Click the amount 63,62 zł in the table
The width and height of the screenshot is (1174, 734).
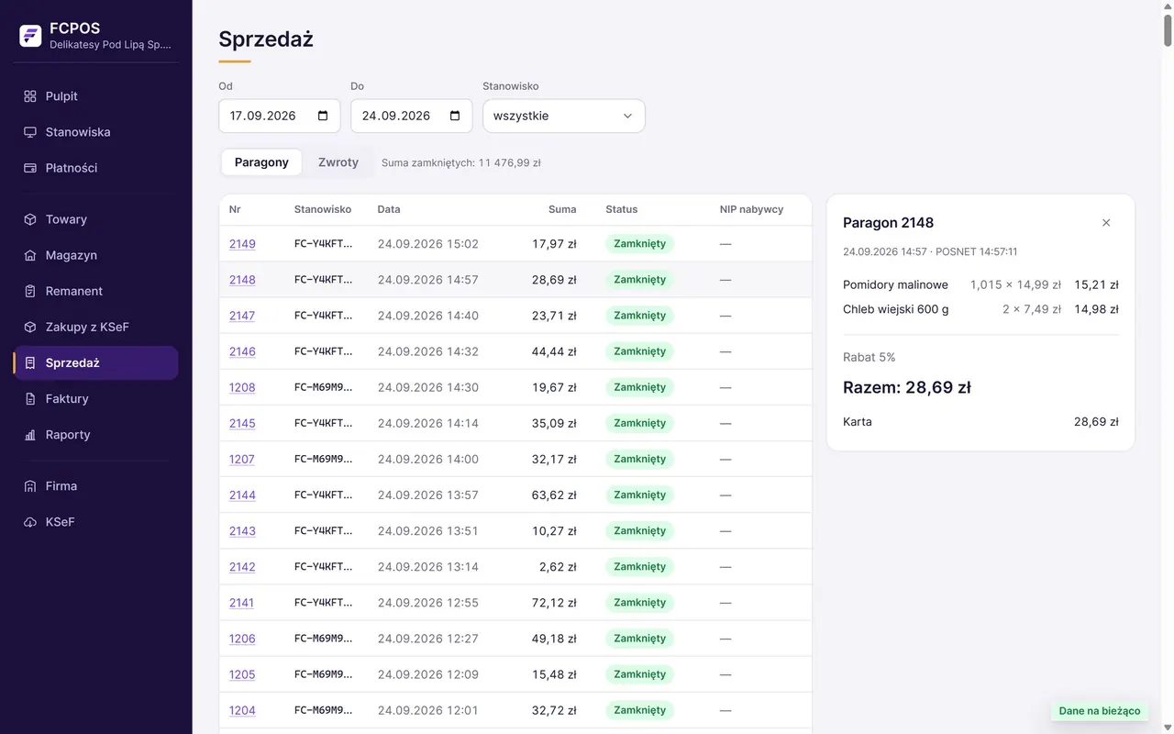554,495
